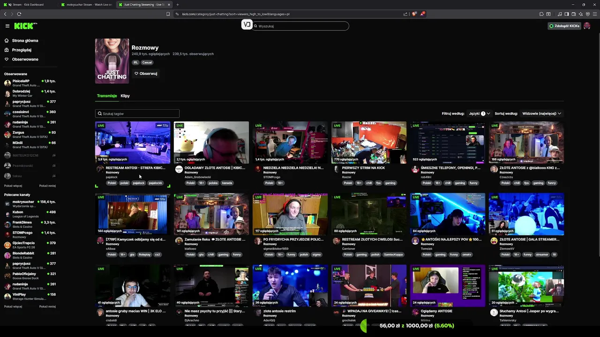The width and height of the screenshot is (600, 337).
Task: Bookmark this page with bookmark icon
Action: 168,14
